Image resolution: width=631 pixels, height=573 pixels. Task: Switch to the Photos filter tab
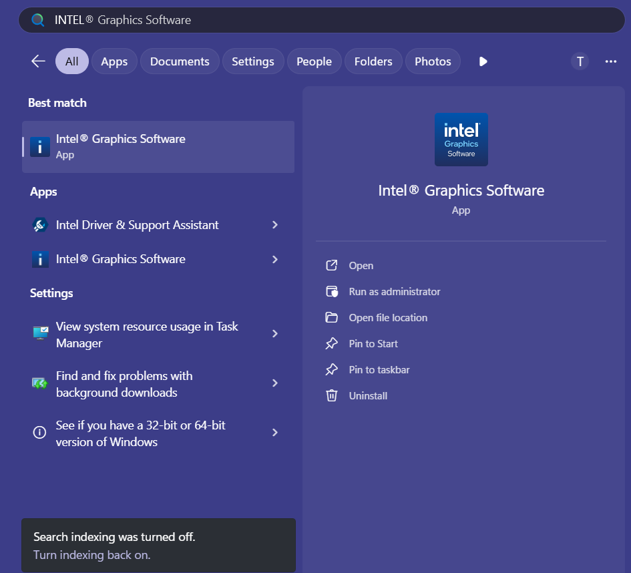(x=433, y=61)
